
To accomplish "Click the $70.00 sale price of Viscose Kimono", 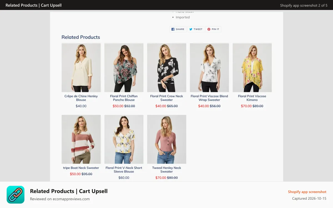I will (246, 106).
